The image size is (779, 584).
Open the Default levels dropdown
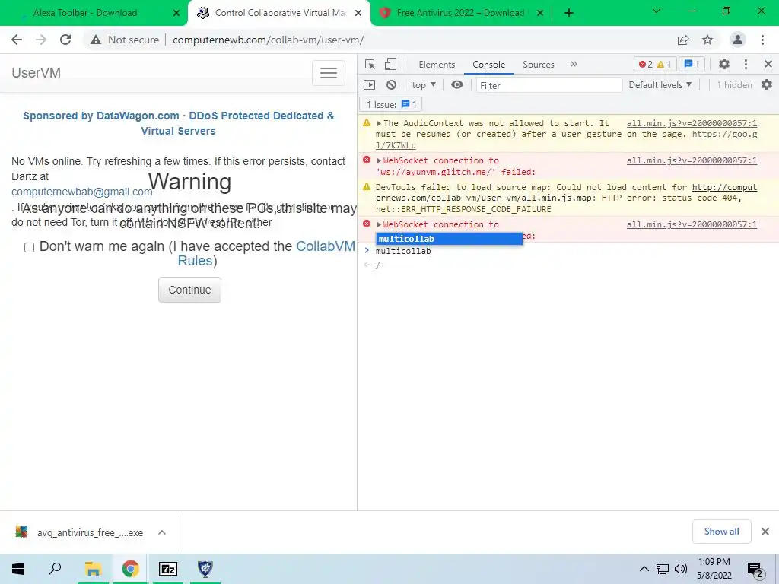[660, 85]
